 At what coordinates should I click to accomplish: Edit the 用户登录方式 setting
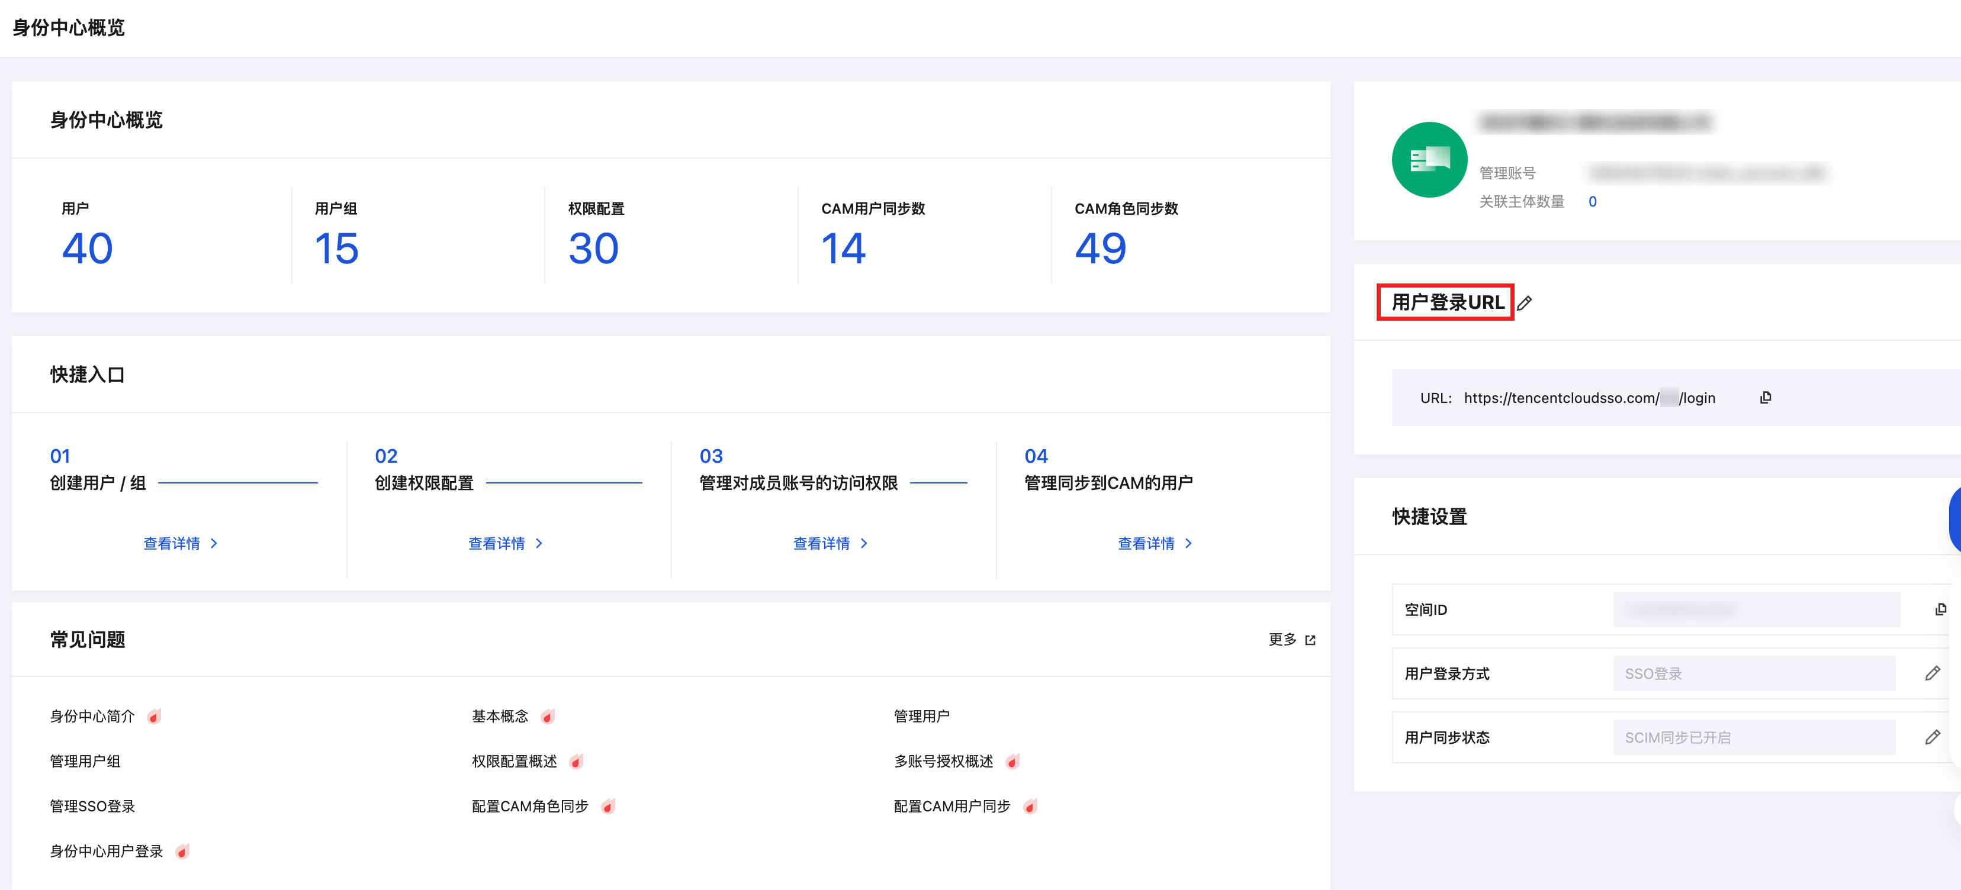(x=1932, y=673)
